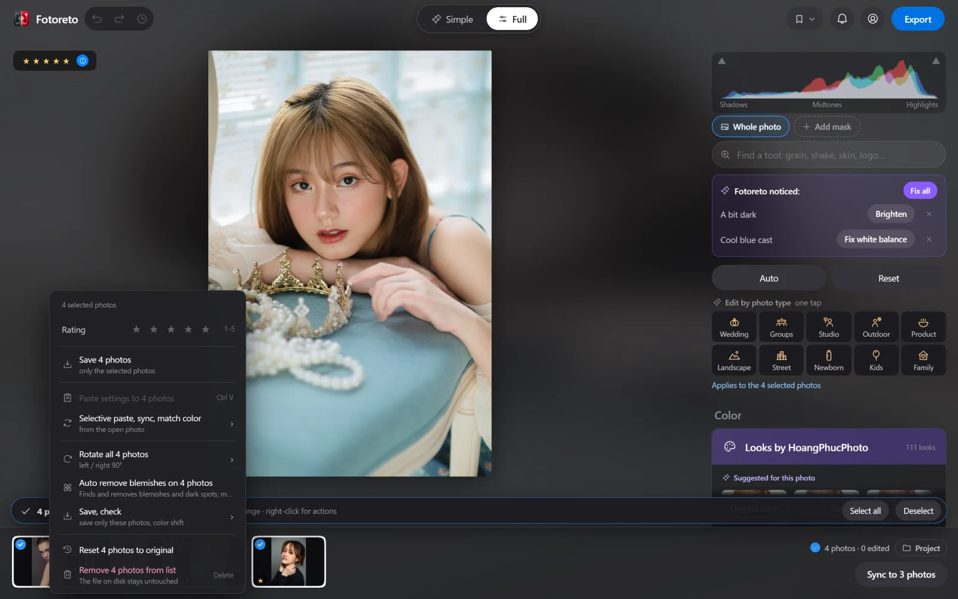Apply the Landscape photo type
The width and height of the screenshot is (958, 599).
(x=734, y=361)
